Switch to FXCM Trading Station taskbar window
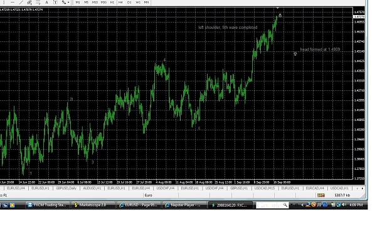 click(47, 205)
